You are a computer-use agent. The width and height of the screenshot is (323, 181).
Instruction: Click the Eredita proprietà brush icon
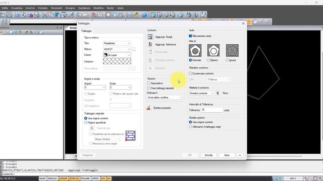coord(148,108)
